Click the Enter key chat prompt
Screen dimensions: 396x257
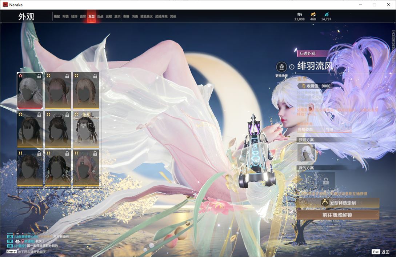26,252
